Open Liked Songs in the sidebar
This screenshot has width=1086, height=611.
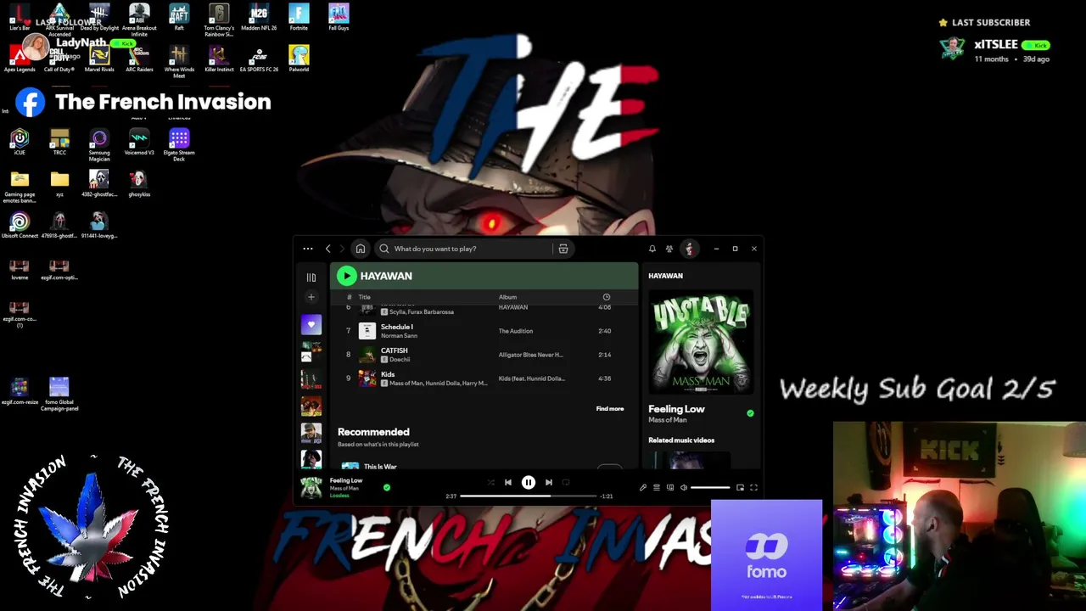pos(311,324)
